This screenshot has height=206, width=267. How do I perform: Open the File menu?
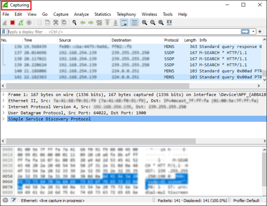click(6, 14)
